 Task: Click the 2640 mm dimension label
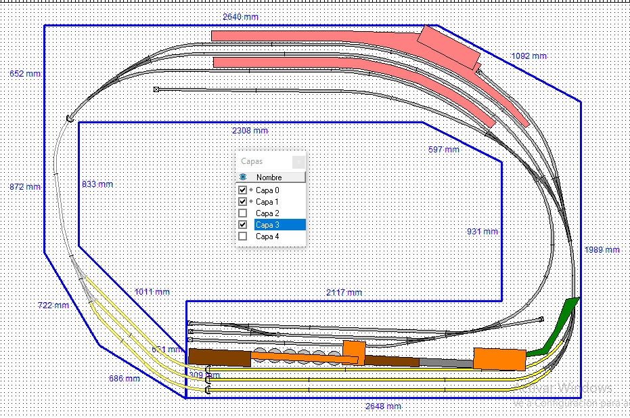pyautogui.click(x=240, y=17)
